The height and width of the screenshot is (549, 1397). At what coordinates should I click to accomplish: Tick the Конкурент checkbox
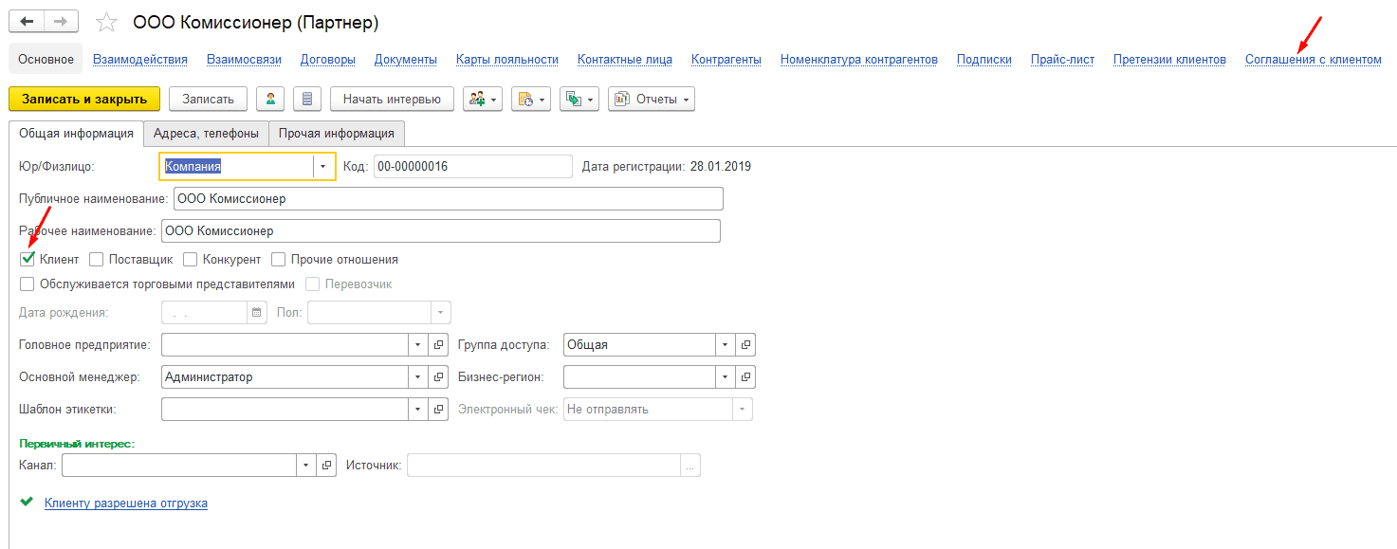[x=190, y=259]
